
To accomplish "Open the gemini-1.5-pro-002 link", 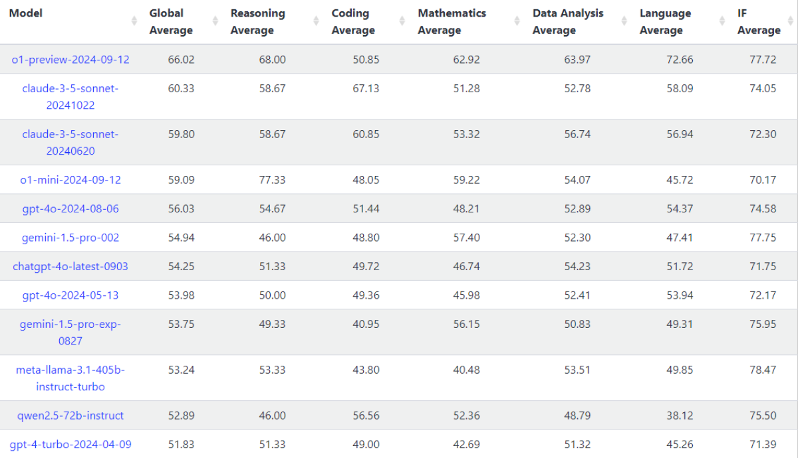I will pyautogui.click(x=70, y=238).
